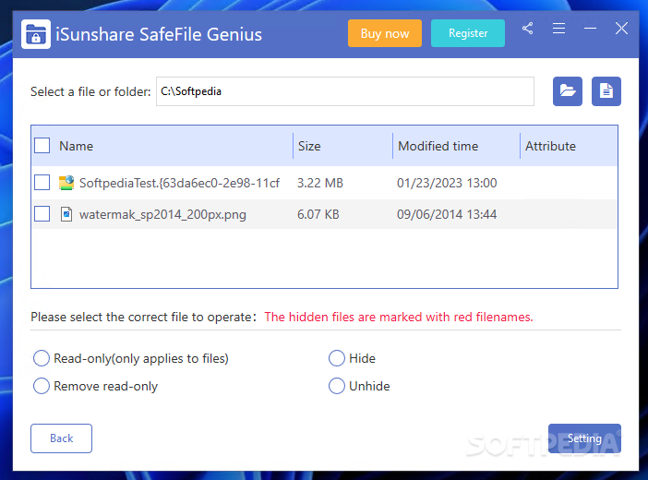This screenshot has height=480, width=648.
Task: Open the share icon in title bar
Action: click(527, 29)
